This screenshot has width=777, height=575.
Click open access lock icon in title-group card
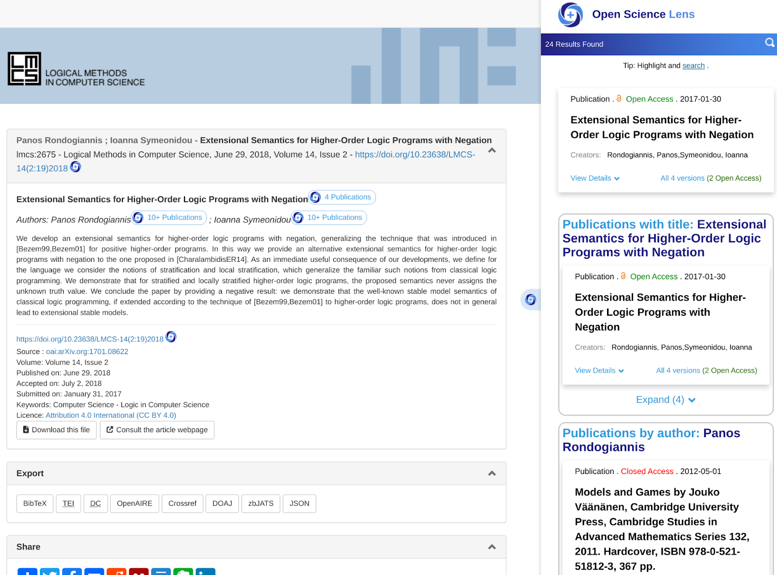point(624,276)
